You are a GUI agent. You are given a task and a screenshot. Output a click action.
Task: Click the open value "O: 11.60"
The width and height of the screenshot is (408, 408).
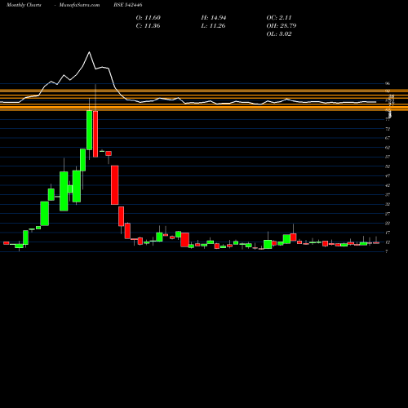coord(149,18)
